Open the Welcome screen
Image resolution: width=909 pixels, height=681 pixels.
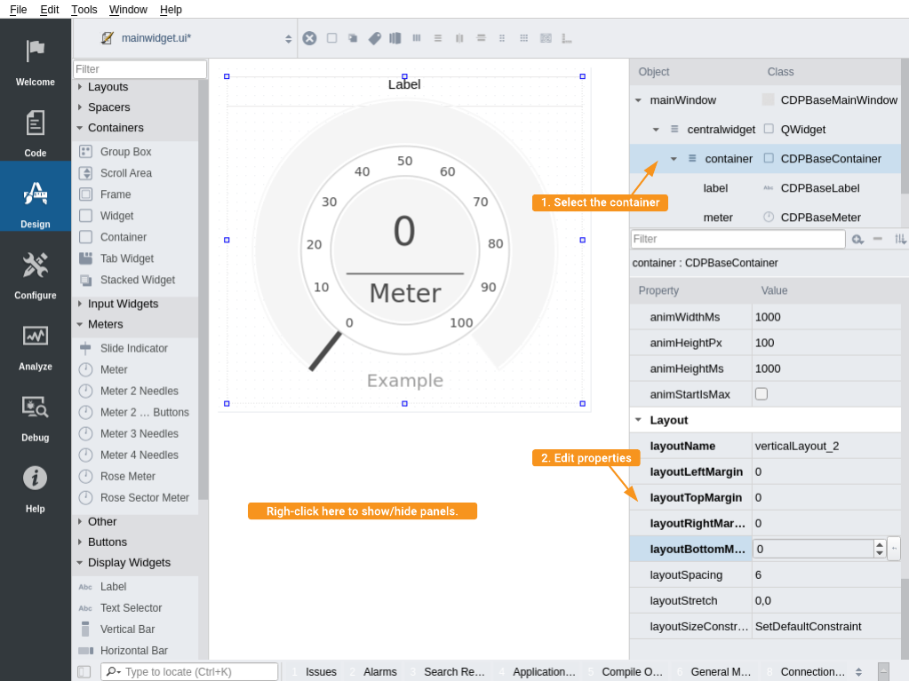point(36,60)
